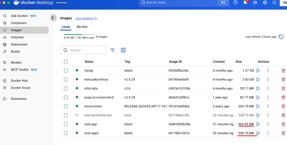
Task: Check the nest-app row checkbox
Action: point(66,124)
